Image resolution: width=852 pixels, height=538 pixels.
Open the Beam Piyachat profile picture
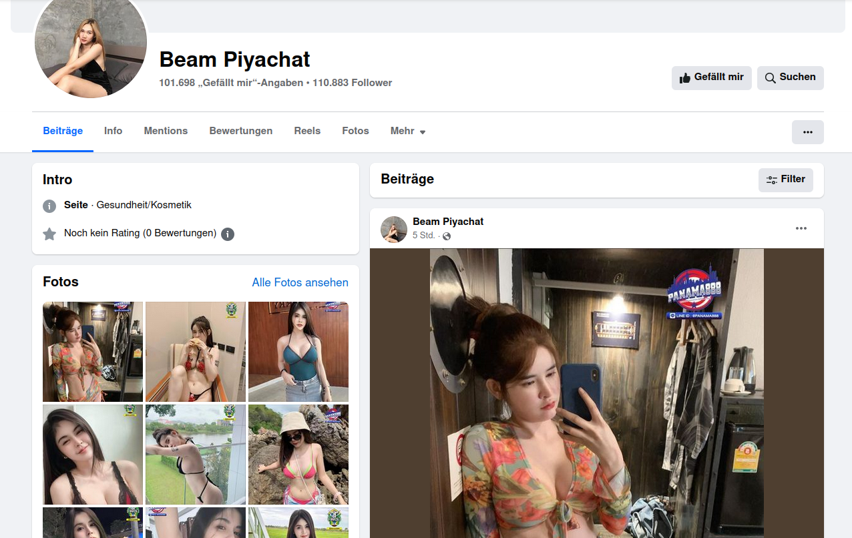pos(91,44)
